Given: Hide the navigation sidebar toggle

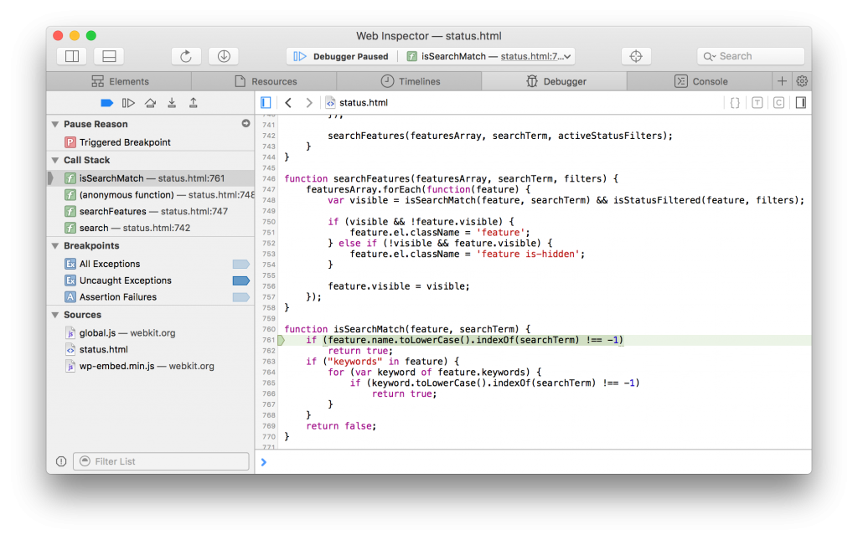Looking at the screenshot, I should point(266,103).
